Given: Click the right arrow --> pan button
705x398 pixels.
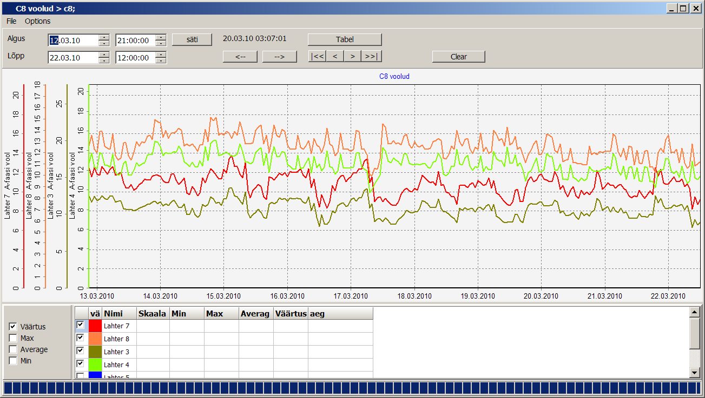Looking at the screenshot, I should pyautogui.click(x=280, y=56).
